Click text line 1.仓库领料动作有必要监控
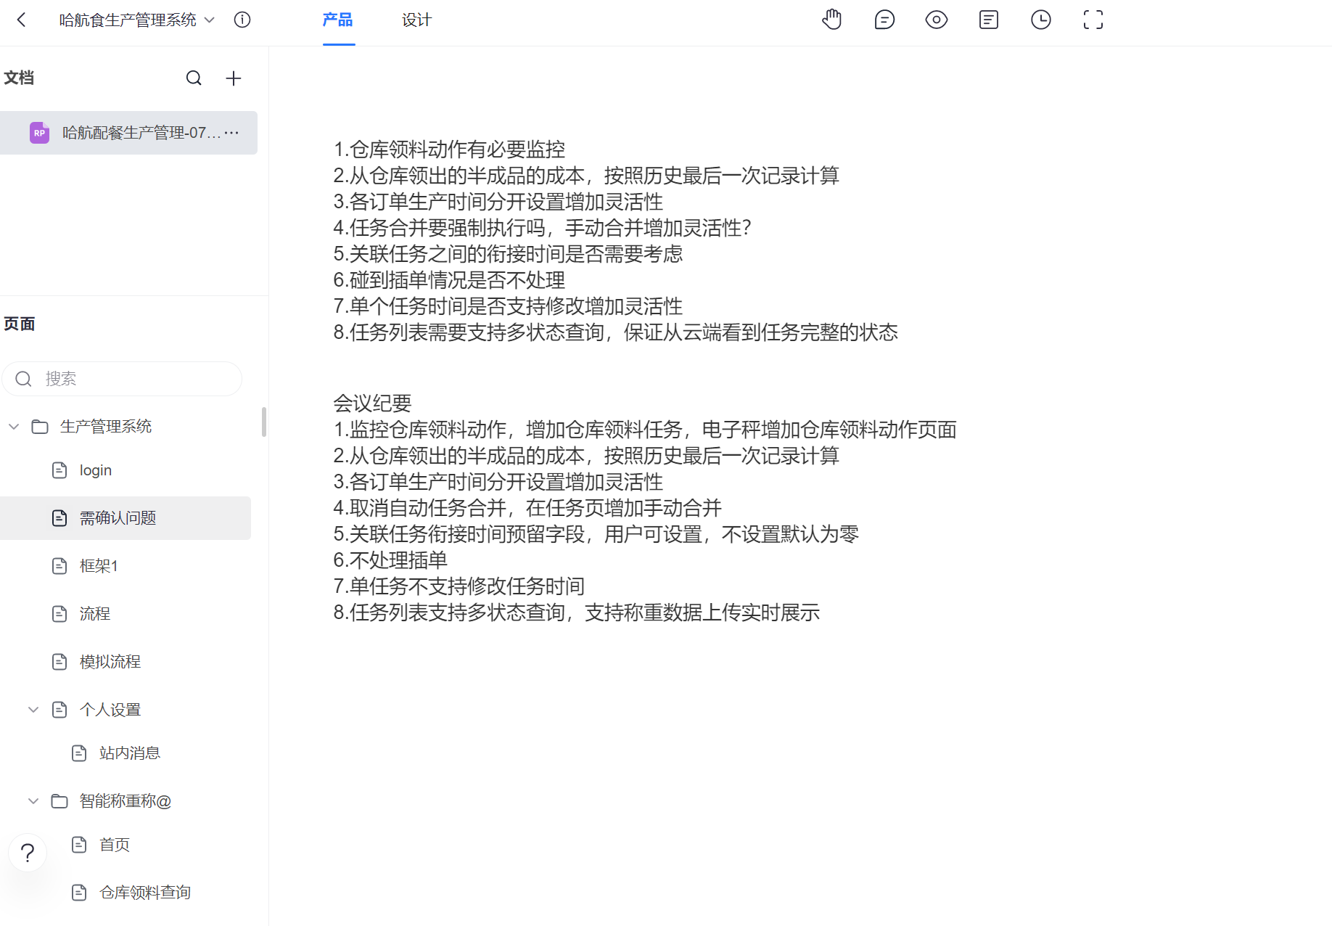Screen dimensions: 1332x926 (449, 149)
